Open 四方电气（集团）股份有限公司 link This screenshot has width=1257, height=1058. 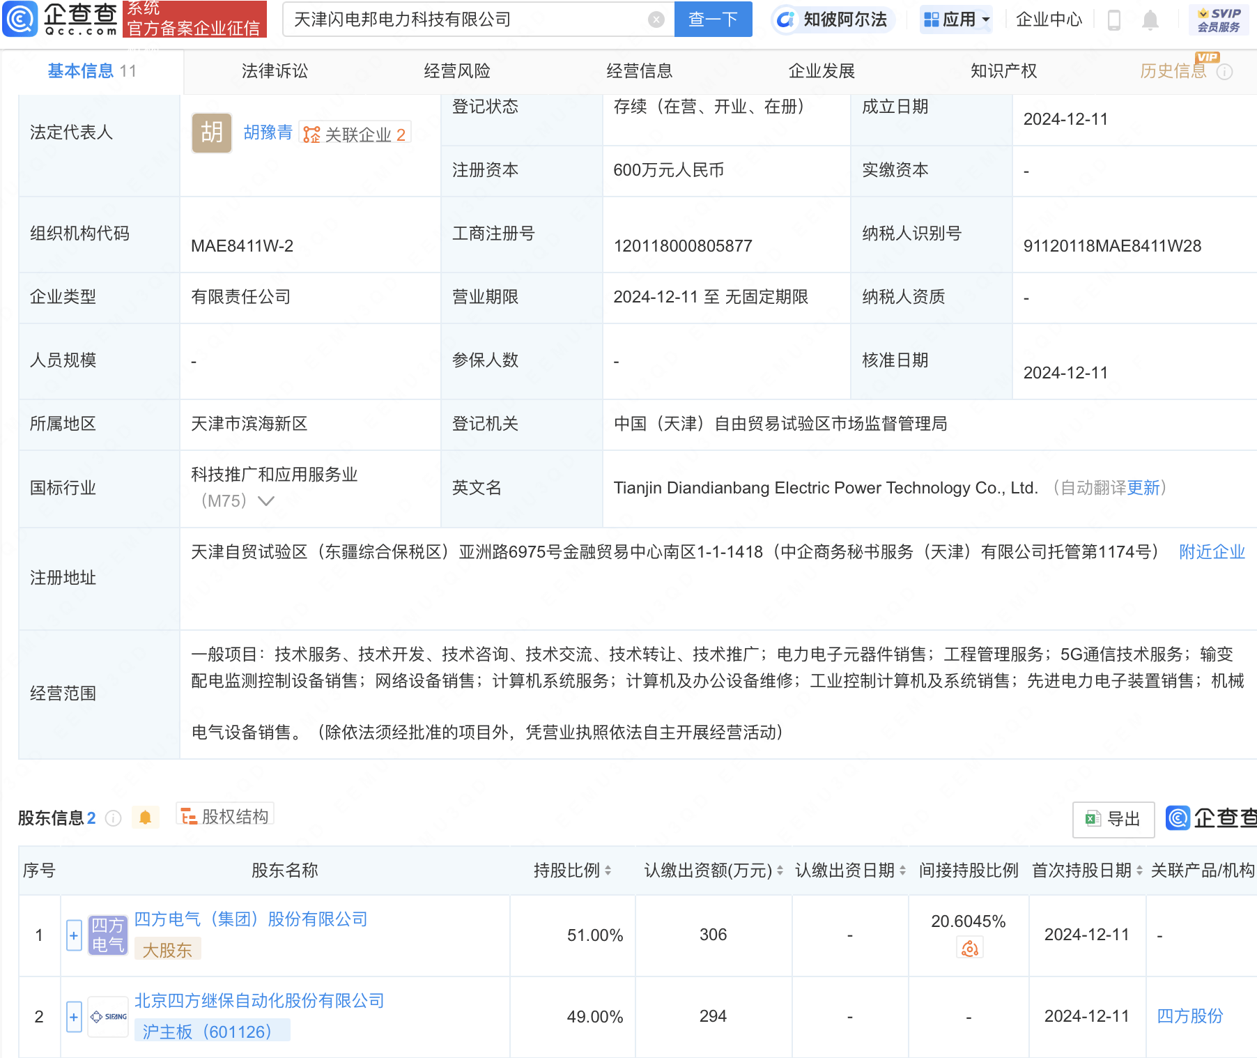tap(251, 919)
